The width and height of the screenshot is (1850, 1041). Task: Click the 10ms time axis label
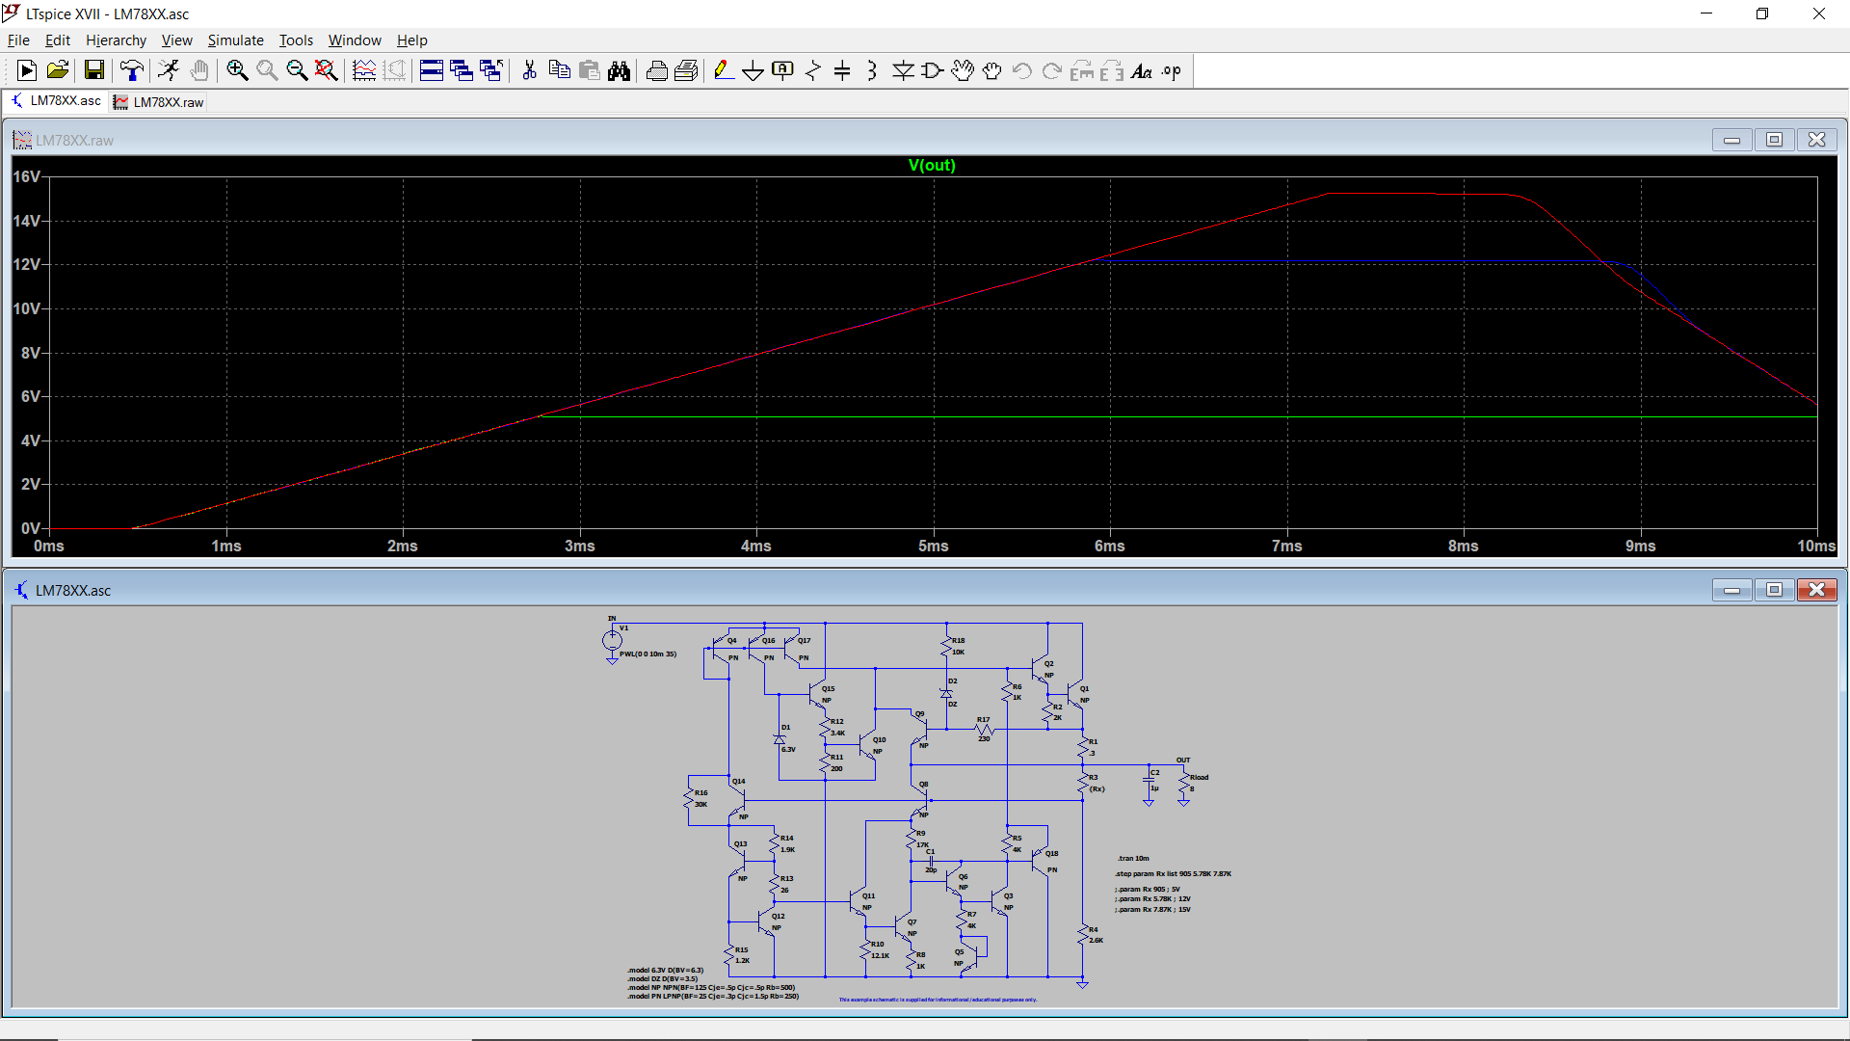1816,546
